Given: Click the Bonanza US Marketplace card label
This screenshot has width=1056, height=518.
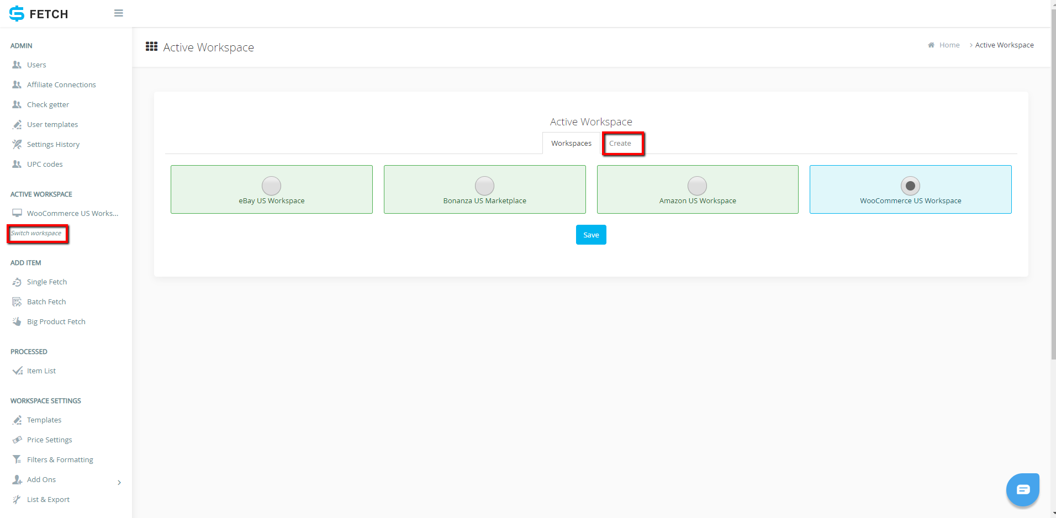Looking at the screenshot, I should pos(484,200).
